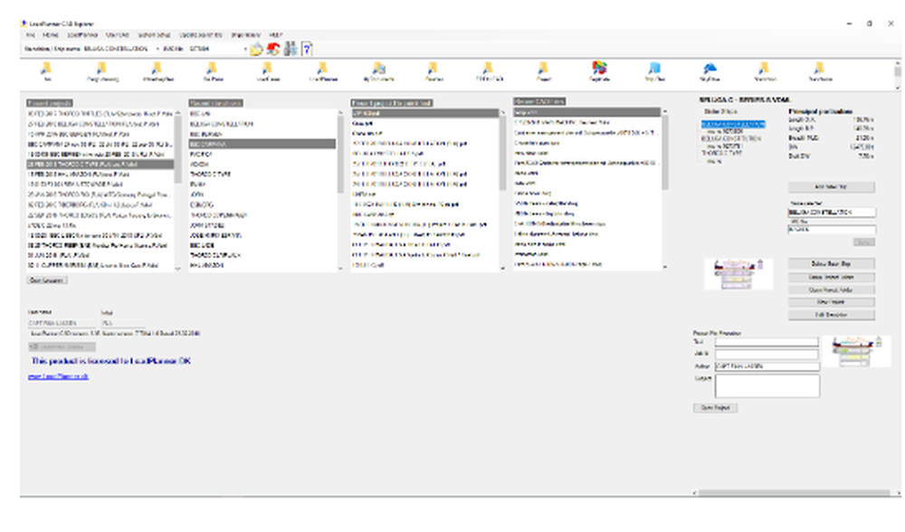Open the HOME menu
Screen dimensions: 905x532
pyautogui.click(x=51, y=35)
